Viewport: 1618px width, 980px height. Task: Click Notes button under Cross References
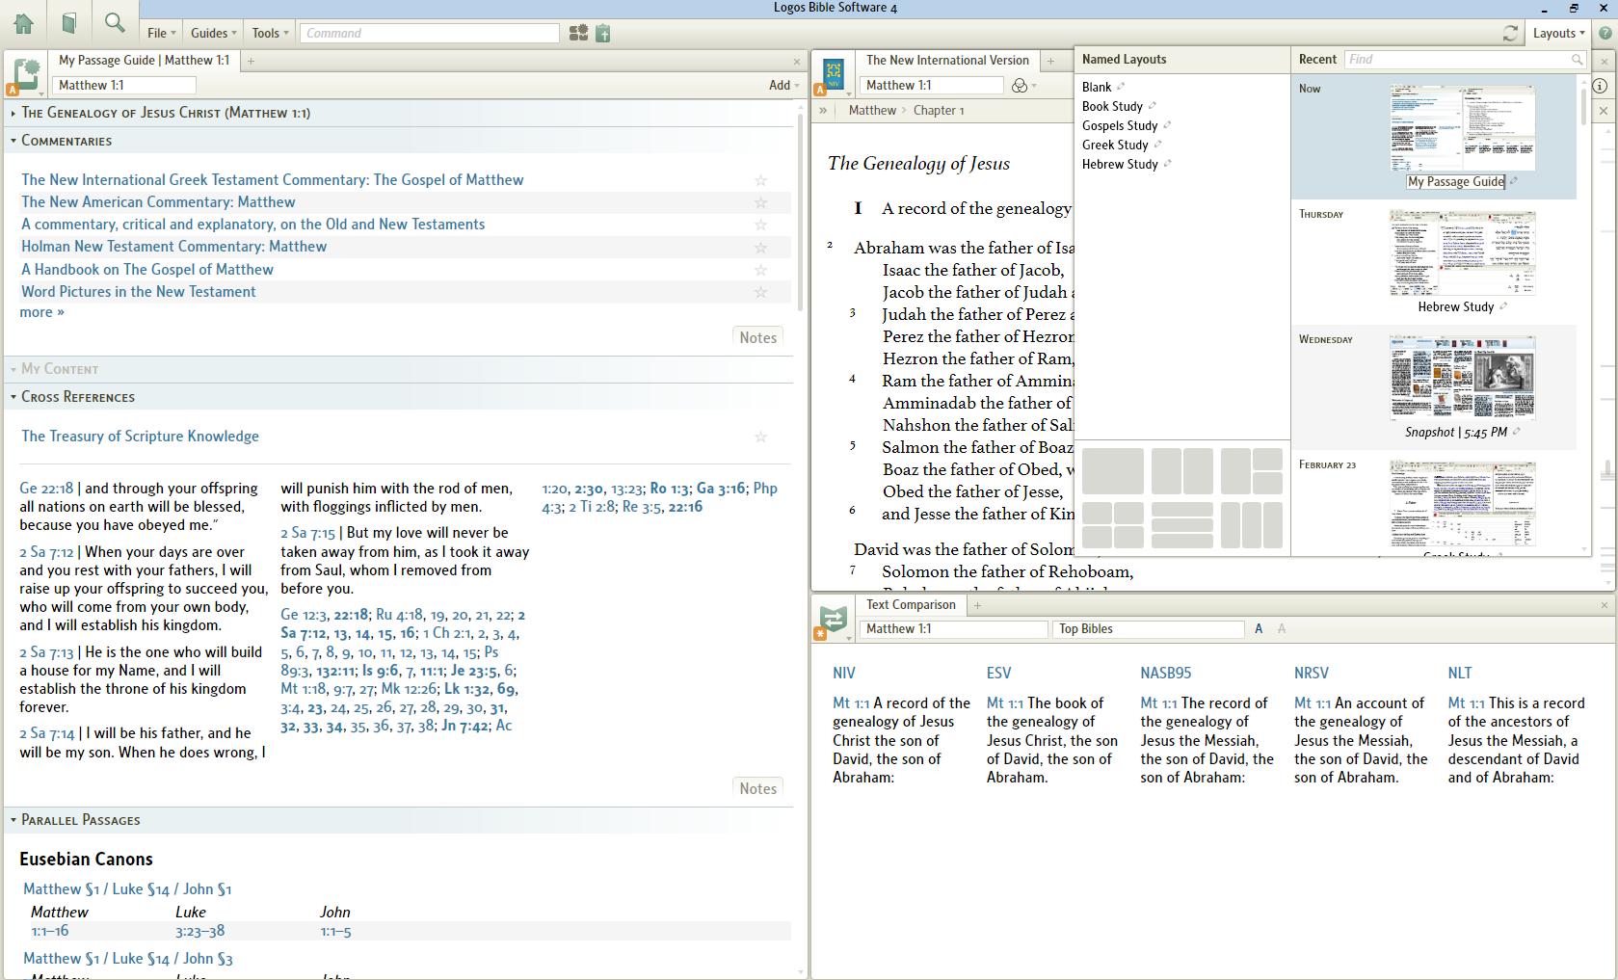(x=757, y=788)
